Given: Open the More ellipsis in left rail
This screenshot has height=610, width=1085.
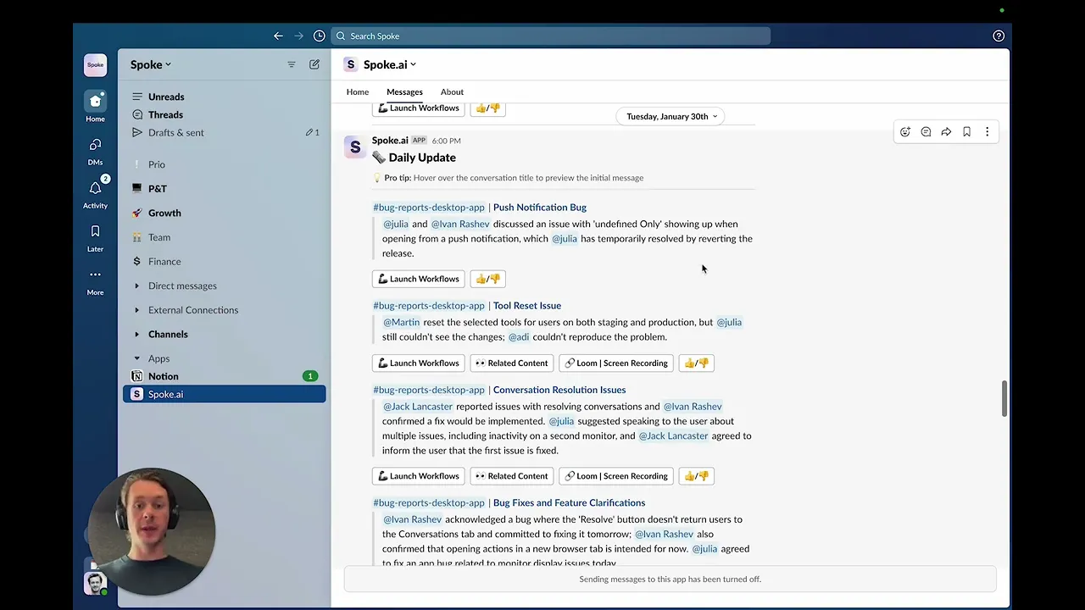Looking at the screenshot, I should tap(95, 274).
